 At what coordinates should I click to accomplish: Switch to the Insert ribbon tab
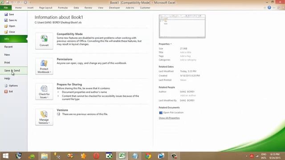click(x=30, y=8)
